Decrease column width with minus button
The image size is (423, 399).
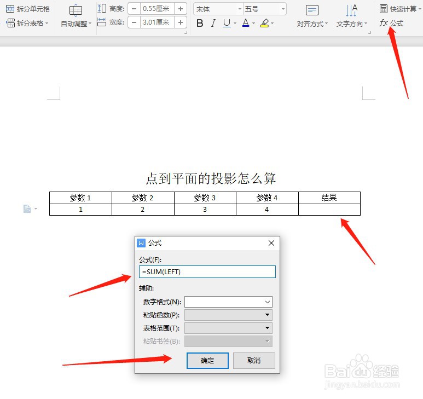tap(134, 22)
